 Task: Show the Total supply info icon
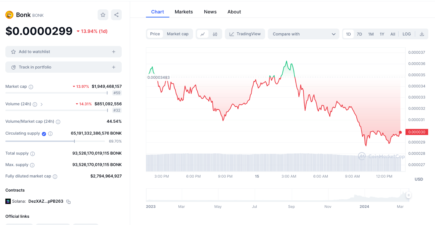pyautogui.click(x=33, y=154)
